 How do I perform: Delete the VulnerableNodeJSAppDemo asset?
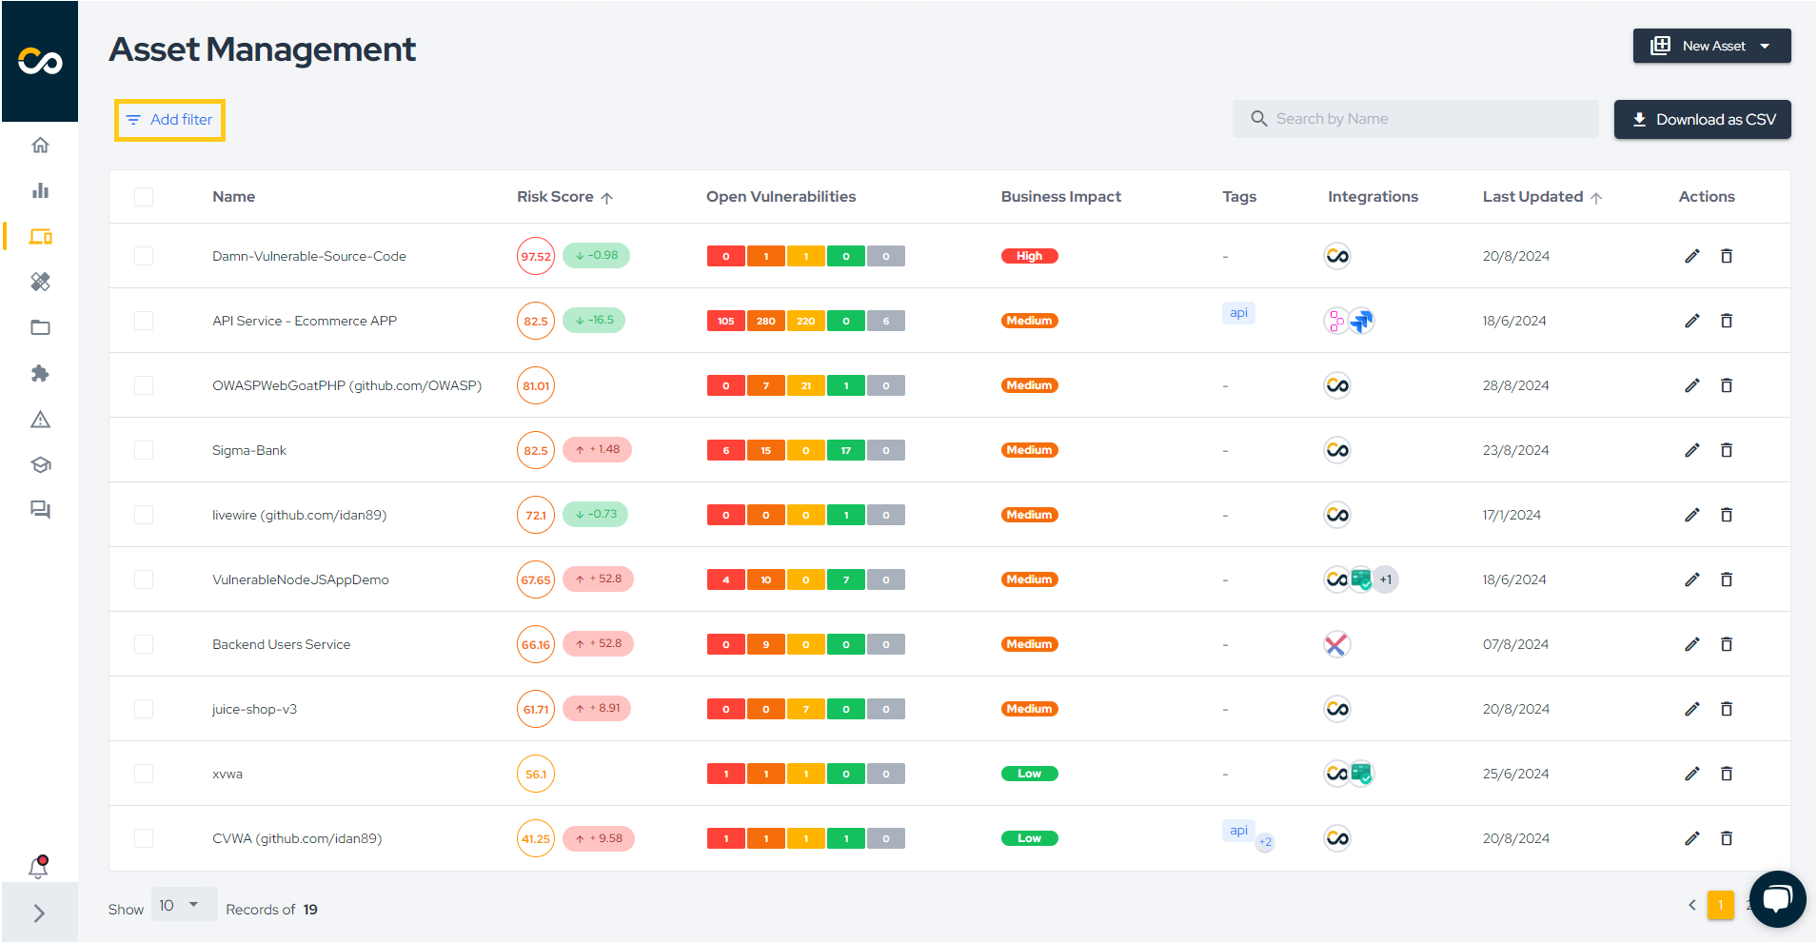(x=1727, y=579)
